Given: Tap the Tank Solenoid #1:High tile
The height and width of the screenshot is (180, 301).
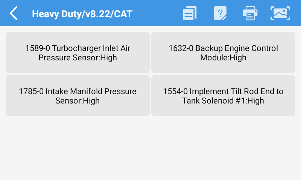Looking at the screenshot, I should pyautogui.click(x=223, y=96).
